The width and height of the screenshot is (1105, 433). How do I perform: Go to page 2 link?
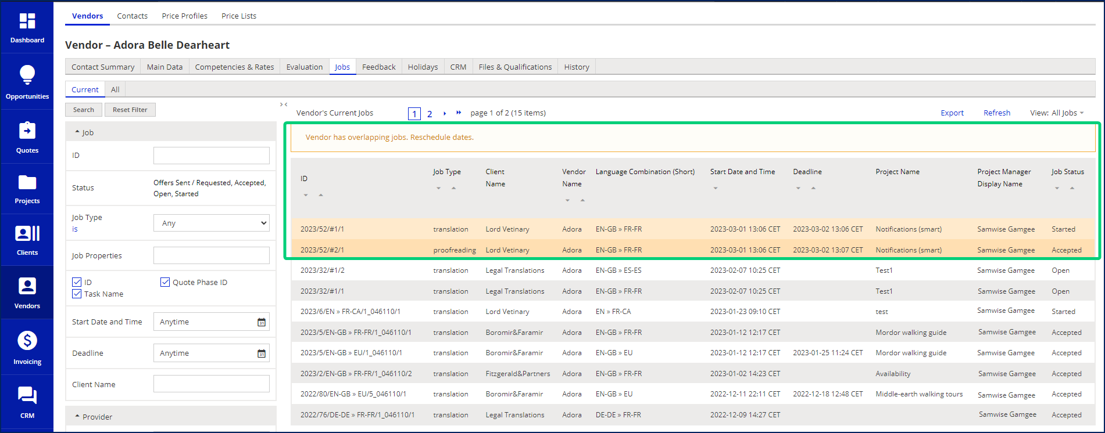430,114
